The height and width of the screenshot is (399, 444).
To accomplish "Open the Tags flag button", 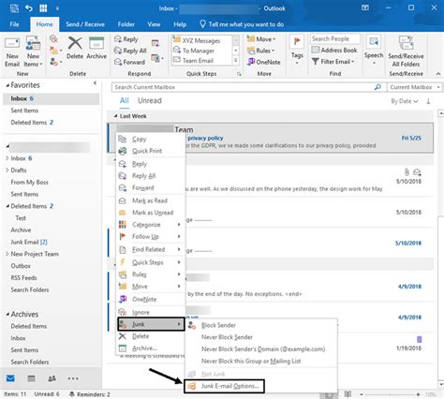I will tap(297, 50).
